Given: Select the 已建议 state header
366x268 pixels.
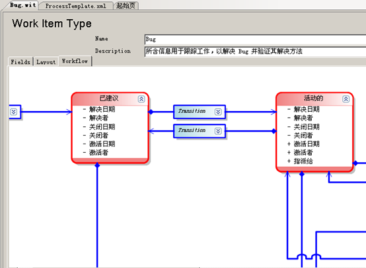Looking at the screenshot, I should pyautogui.click(x=109, y=99).
